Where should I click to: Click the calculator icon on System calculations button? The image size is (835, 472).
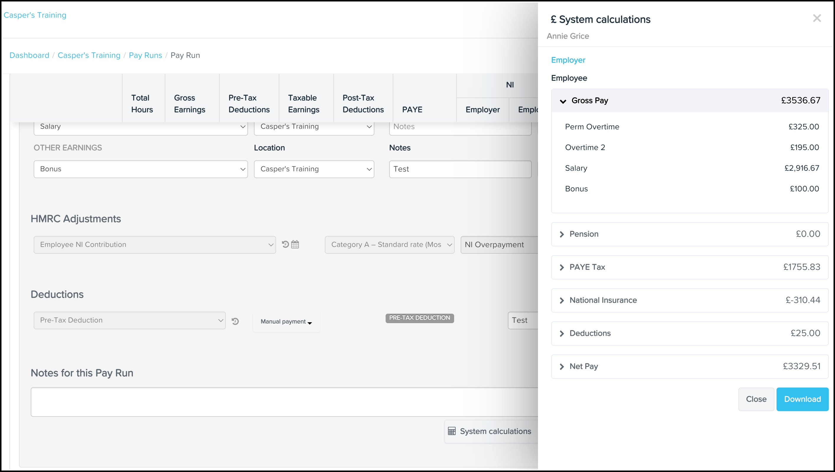point(451,431)
